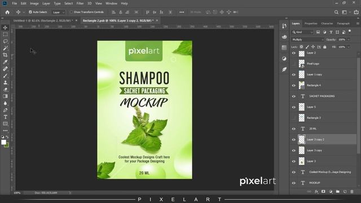Click the background color swatch
The width and height of the screenshot is (361, 203).
click(7, 145)
